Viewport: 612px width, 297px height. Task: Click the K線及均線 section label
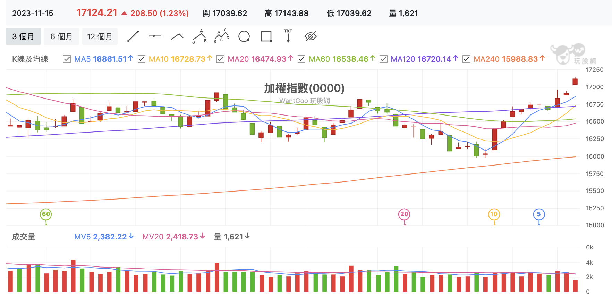click(x=30, y=59)
